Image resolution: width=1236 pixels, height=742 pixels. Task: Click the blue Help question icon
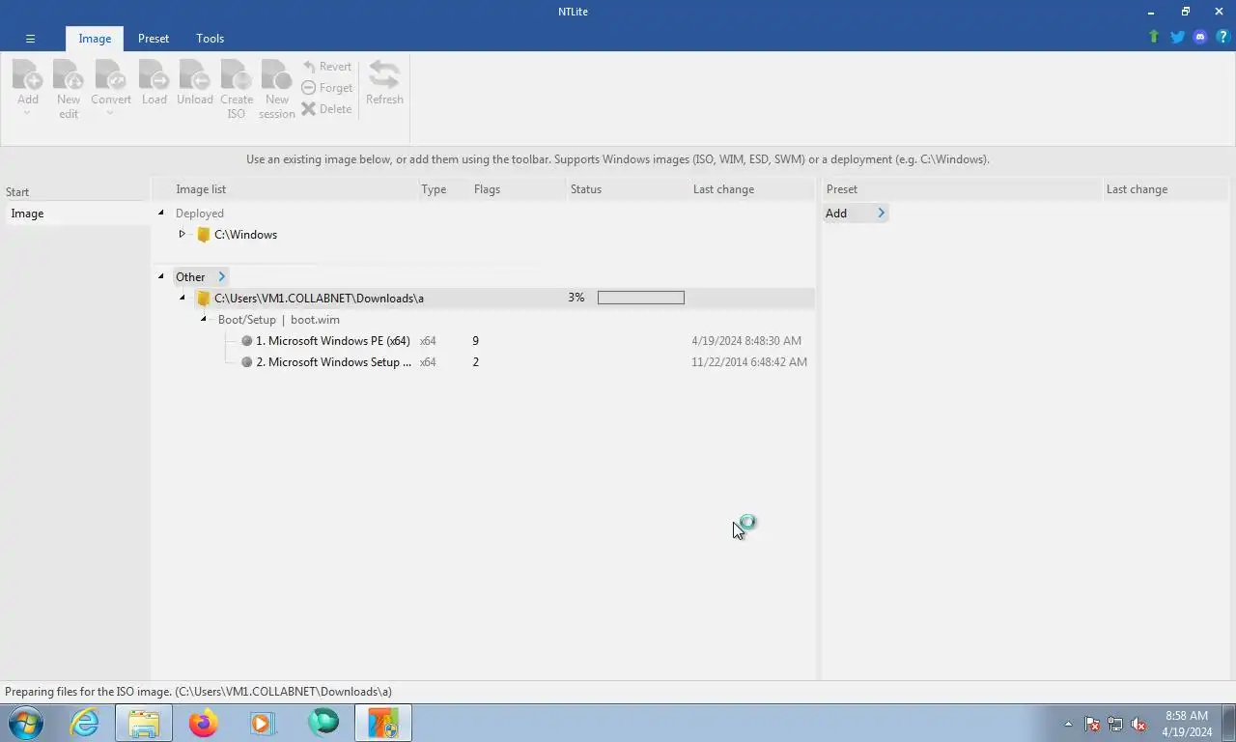click(1222, 37)
